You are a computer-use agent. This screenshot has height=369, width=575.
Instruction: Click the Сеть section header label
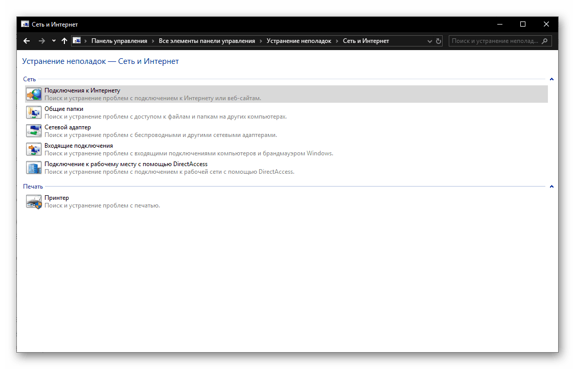pos(29,79)
